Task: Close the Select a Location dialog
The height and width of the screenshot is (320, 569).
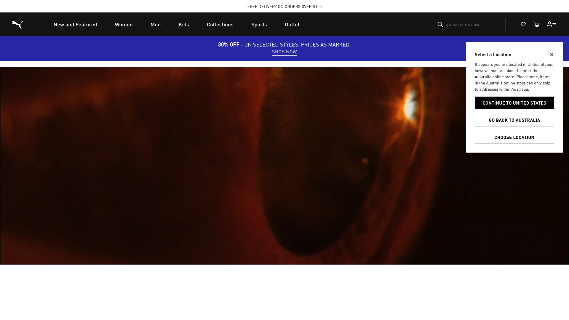Action: click(x=552, y=55)
